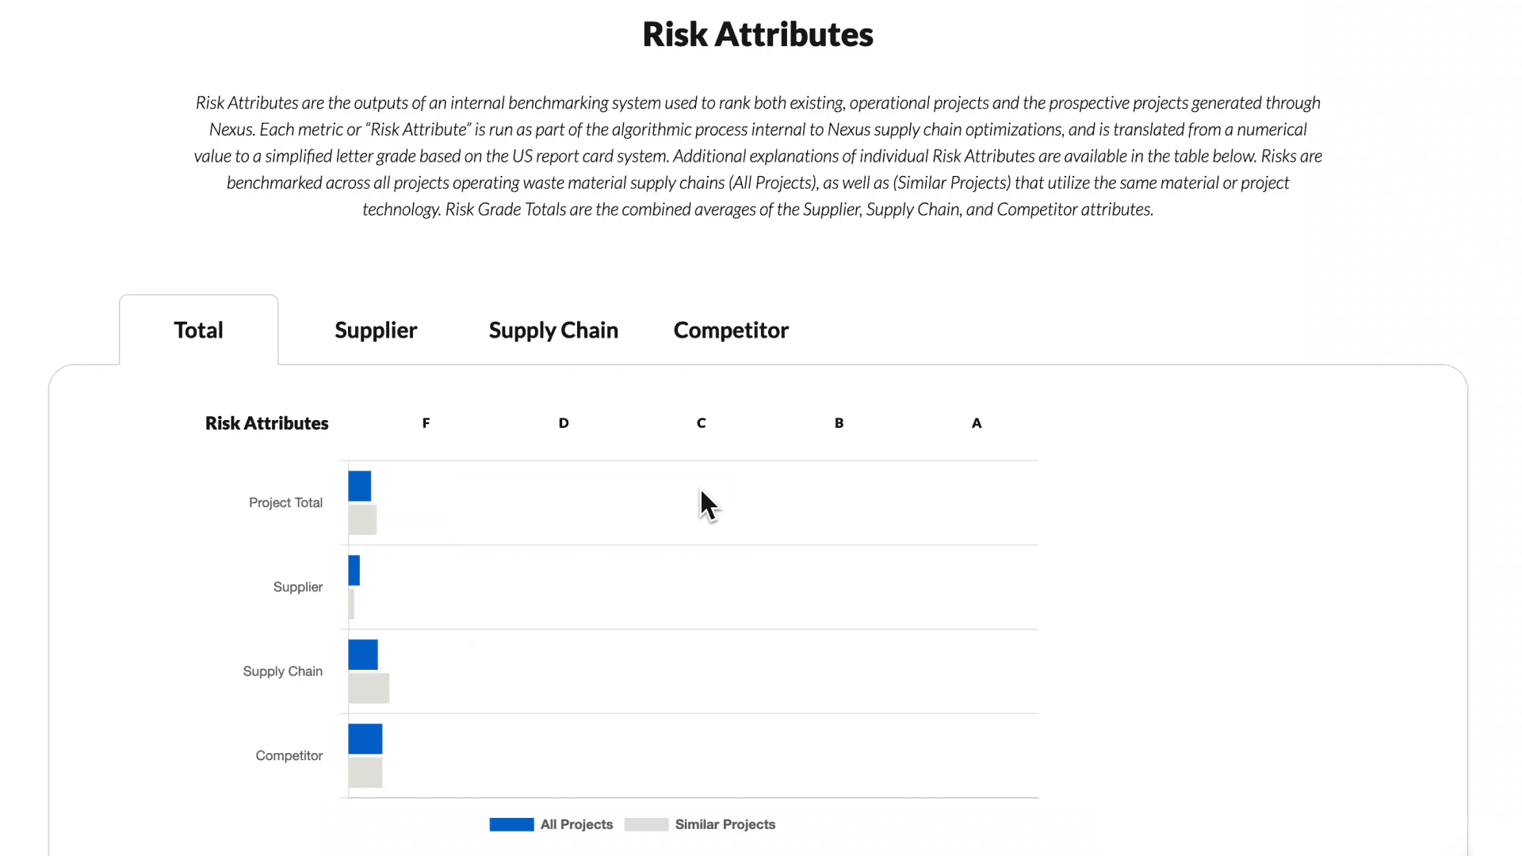Click the gray Similar Projects legend swatch
The width and height of the screenshot is (1522, 856).
(x=646, y=824)
